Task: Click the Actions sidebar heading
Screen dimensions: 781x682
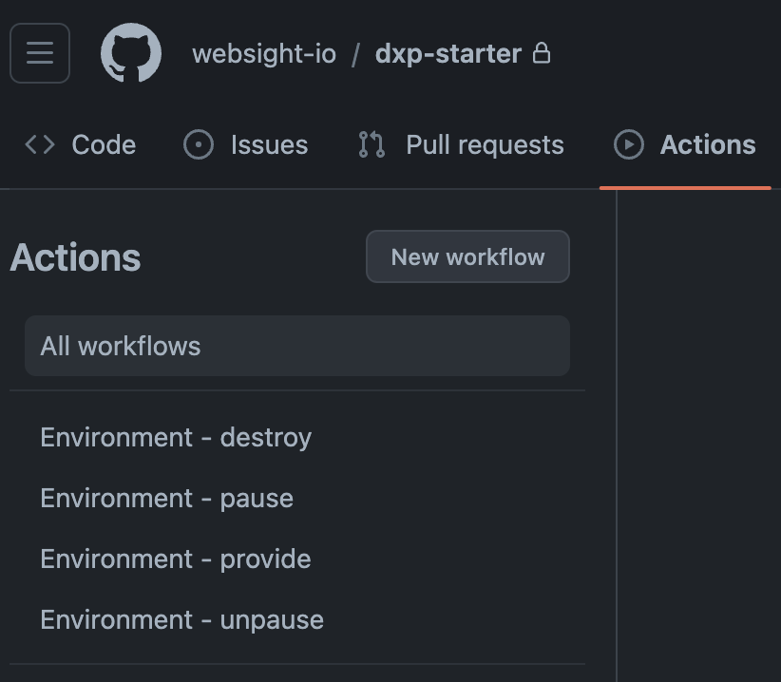Action: coord(75,257)
